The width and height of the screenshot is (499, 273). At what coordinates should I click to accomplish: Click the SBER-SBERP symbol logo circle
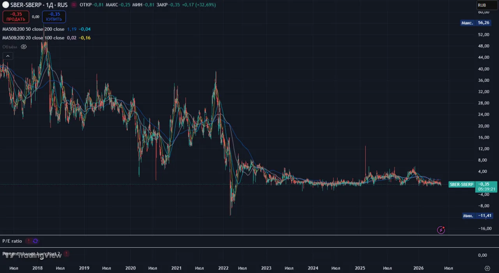[x=6, y=5]
